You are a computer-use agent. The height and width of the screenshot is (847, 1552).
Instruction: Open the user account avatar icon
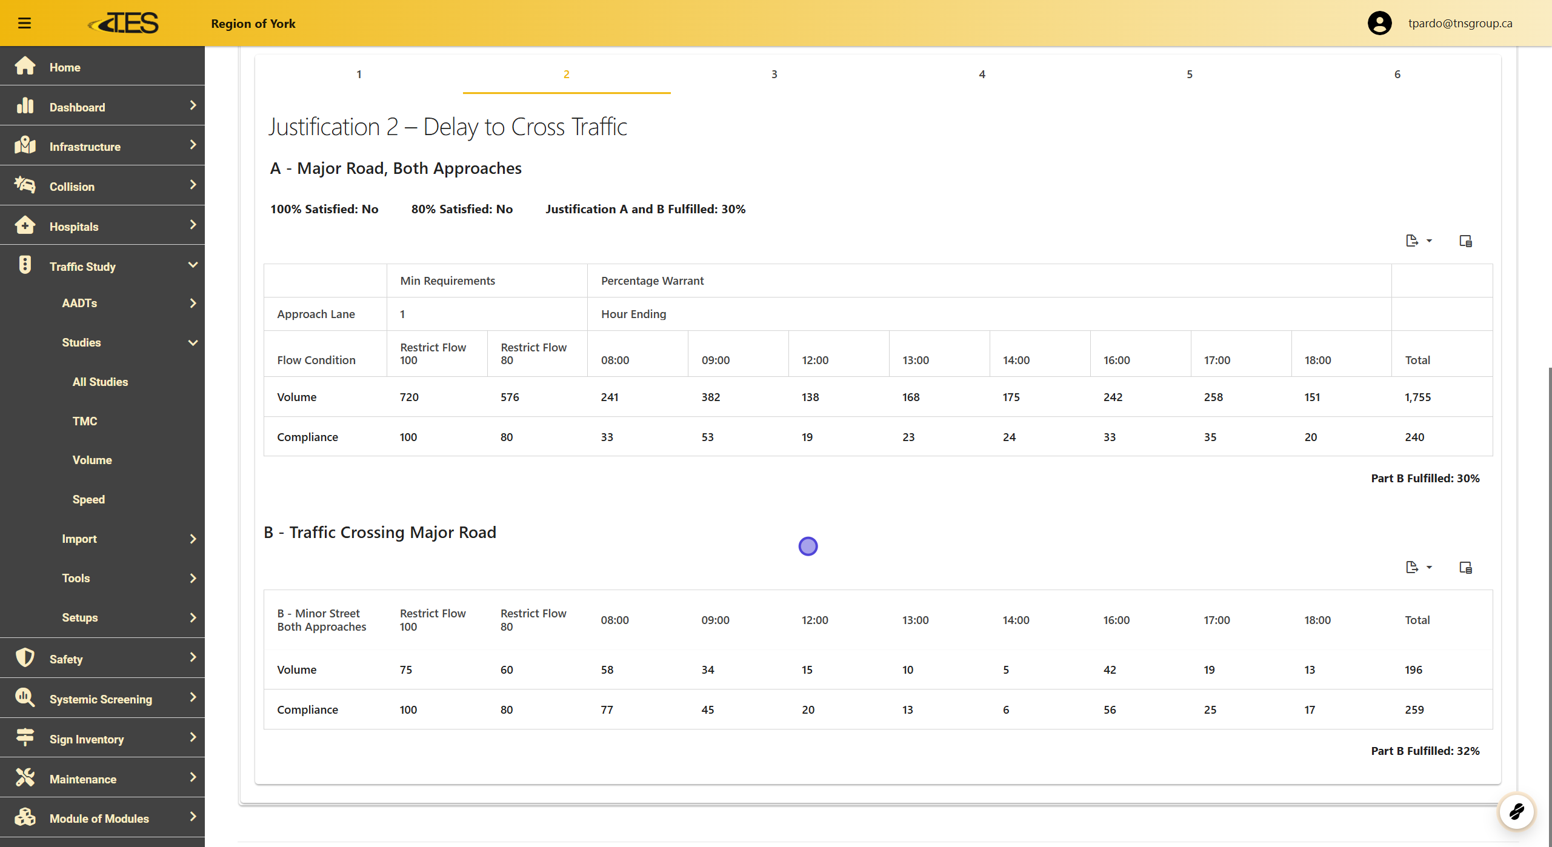[x=1379, y=23]
